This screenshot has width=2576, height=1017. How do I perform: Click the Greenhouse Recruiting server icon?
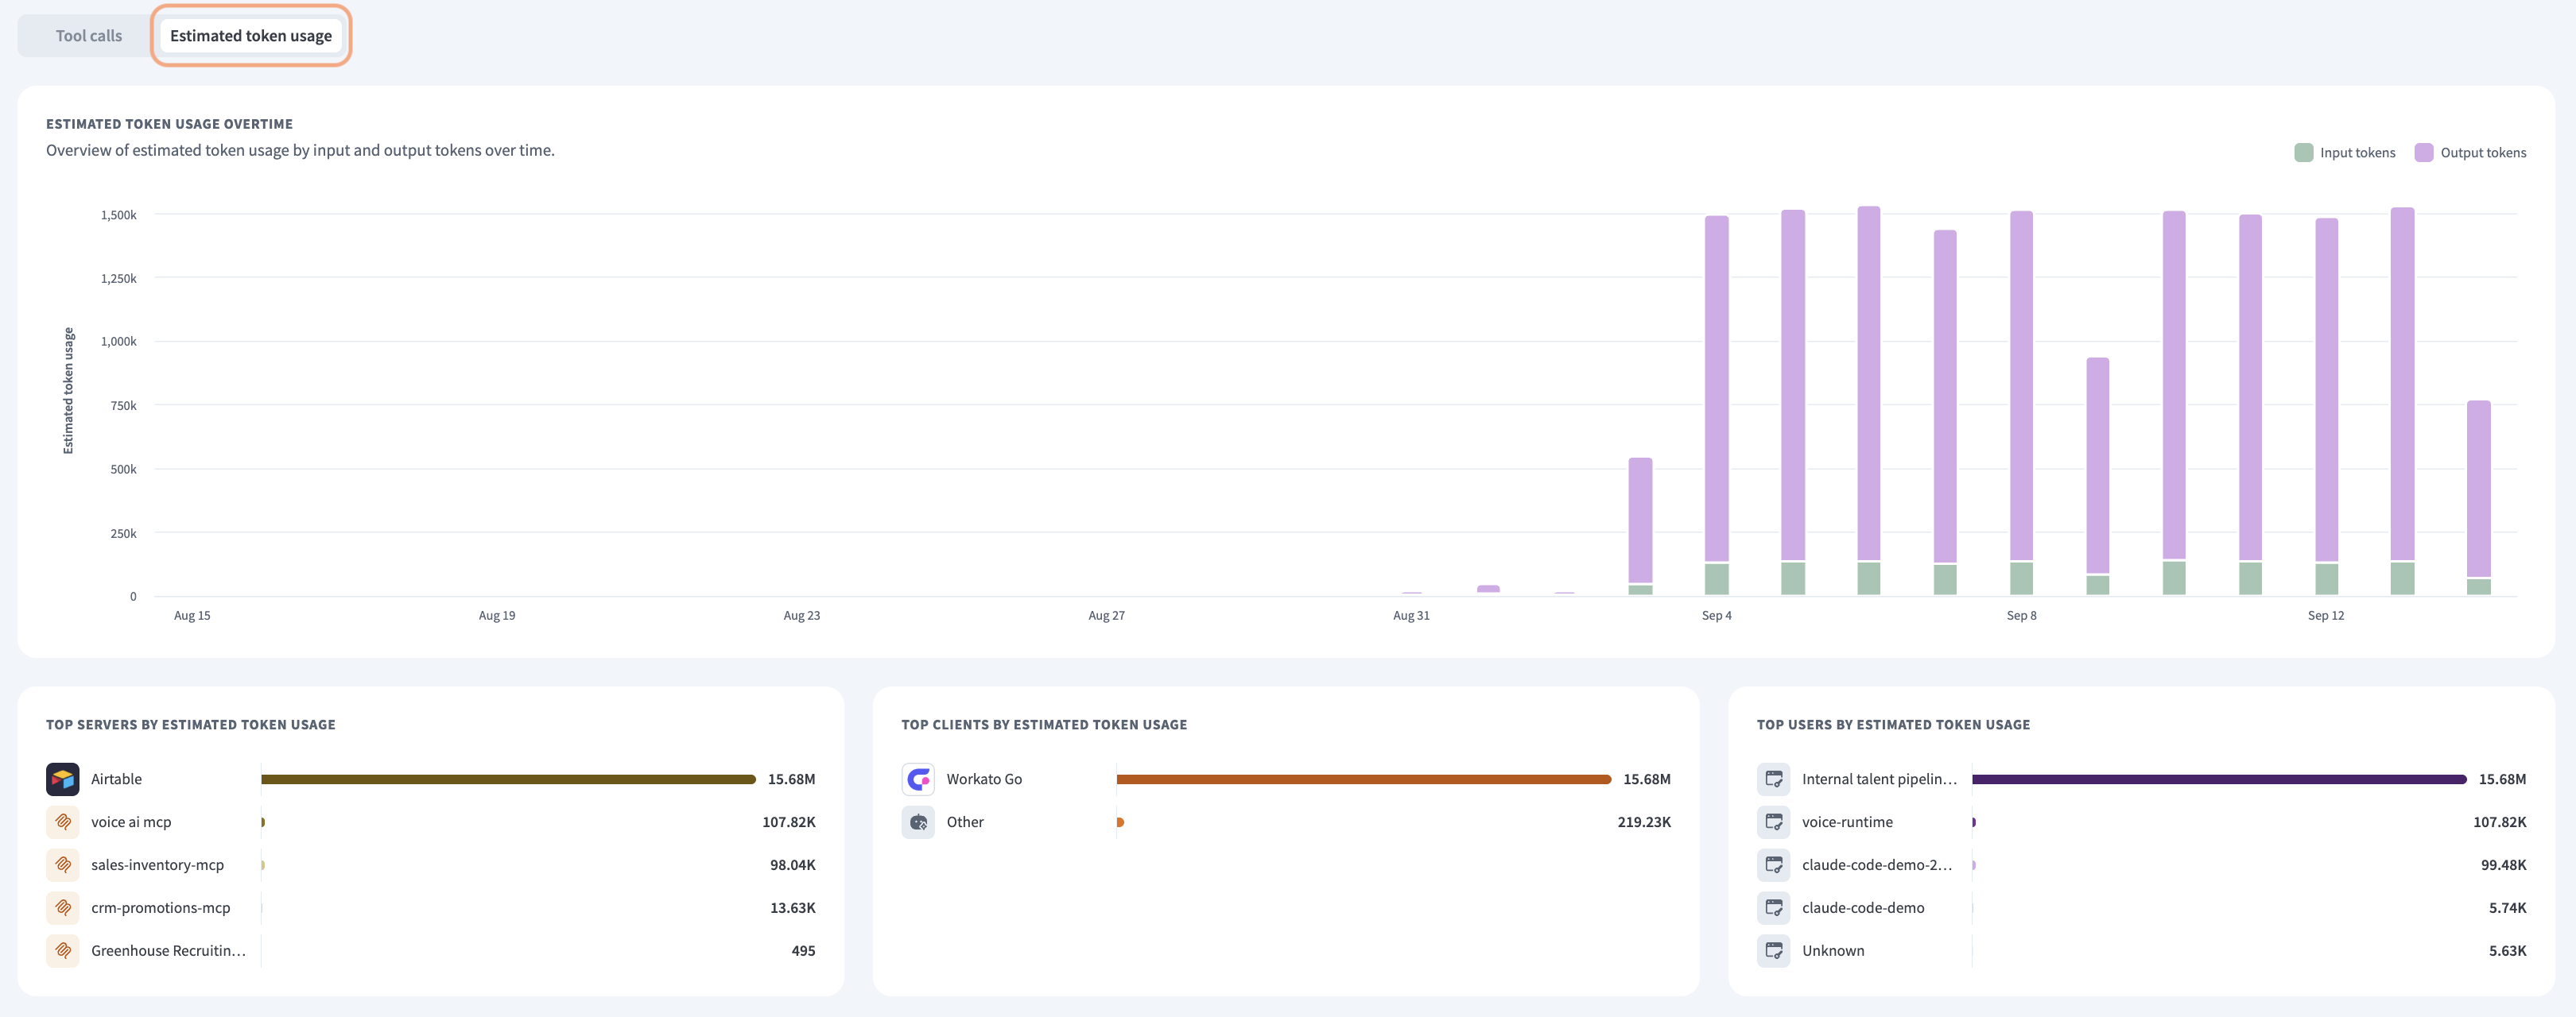(x=63, y=951)
